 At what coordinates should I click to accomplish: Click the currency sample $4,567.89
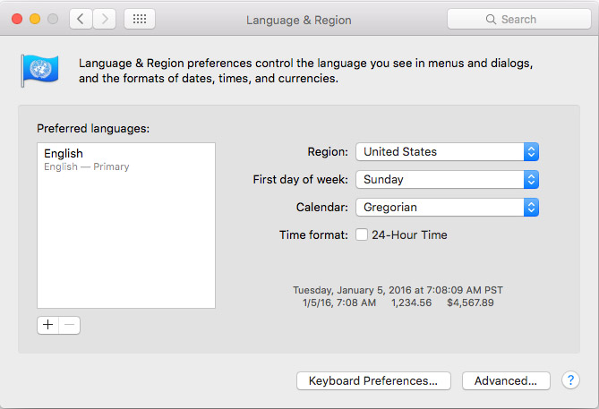[470, 302]
